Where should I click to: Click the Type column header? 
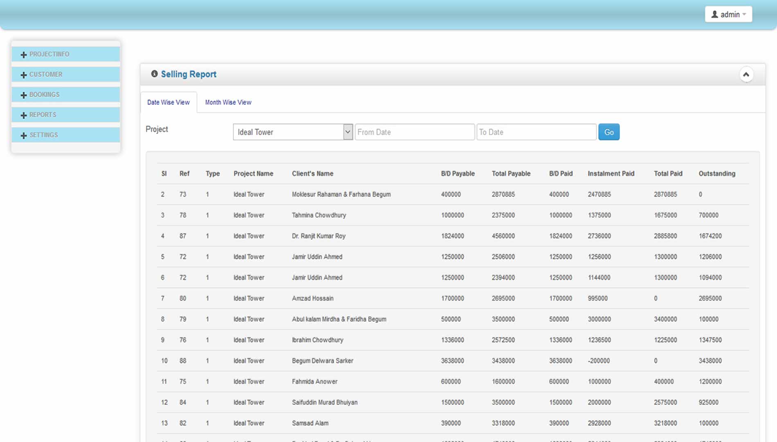click(213, 174)
